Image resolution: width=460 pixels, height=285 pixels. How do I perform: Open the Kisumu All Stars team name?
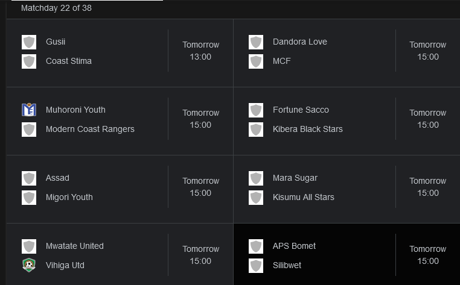coord(303,197)
